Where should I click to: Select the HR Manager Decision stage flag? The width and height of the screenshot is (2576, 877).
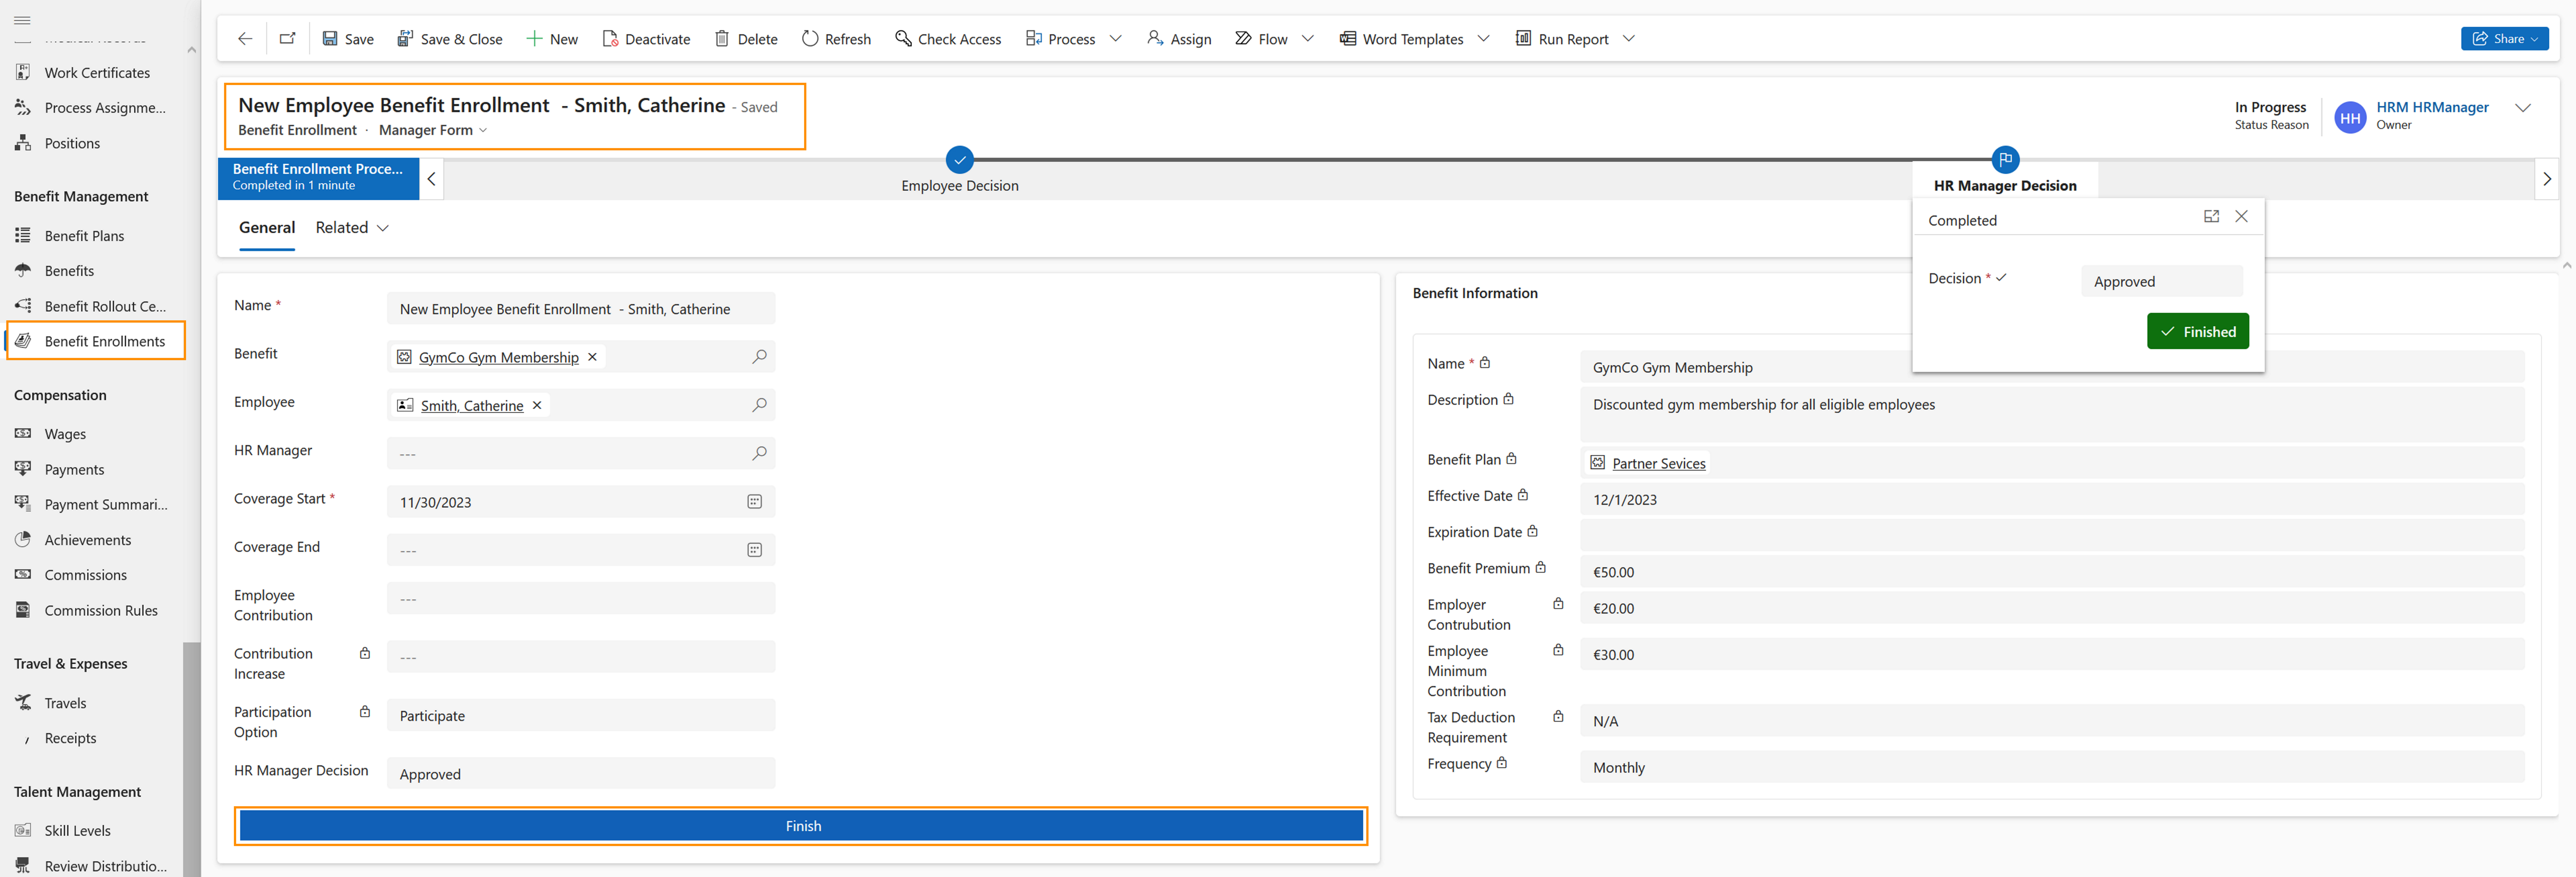[x=2005, y=159]
